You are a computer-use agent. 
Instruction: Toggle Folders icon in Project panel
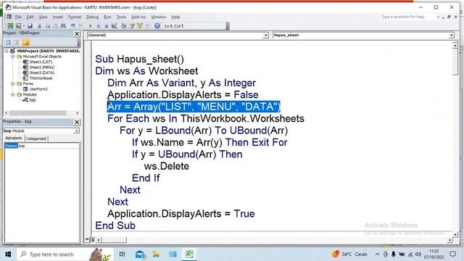26,43
